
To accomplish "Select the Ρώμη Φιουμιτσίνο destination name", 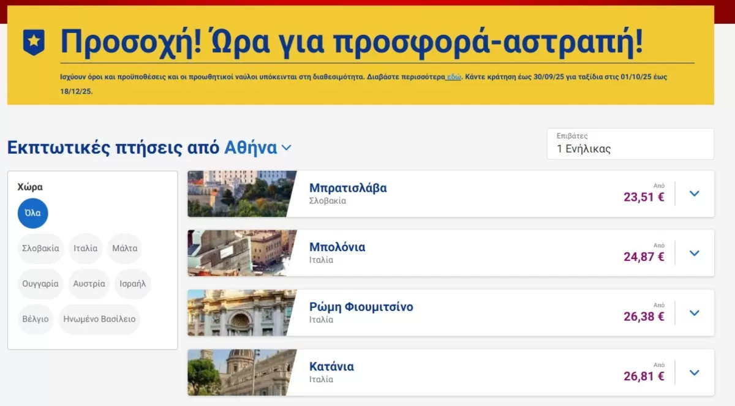I will click(x=361, y=307).
